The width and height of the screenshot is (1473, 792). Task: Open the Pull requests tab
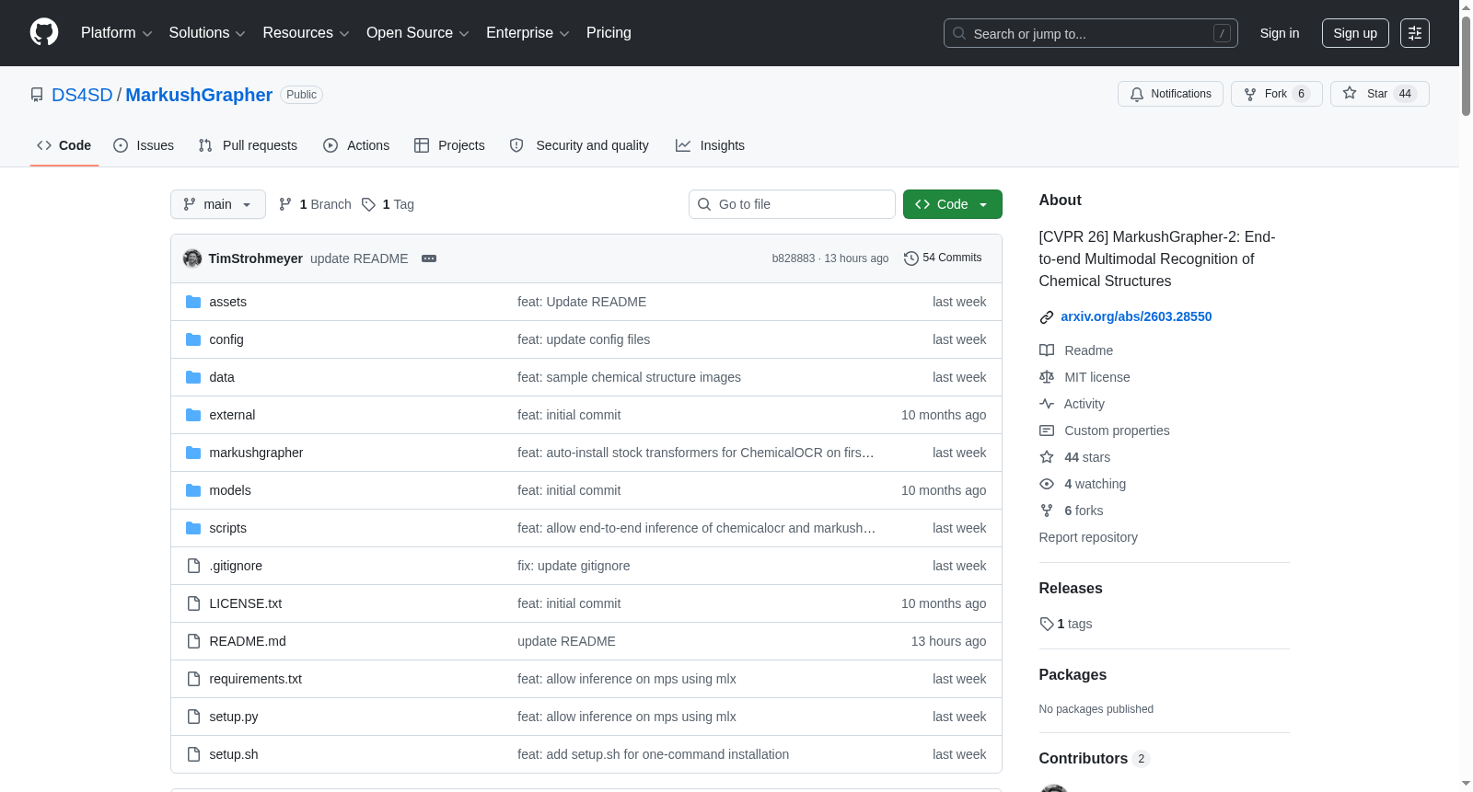tap(248, 145)
